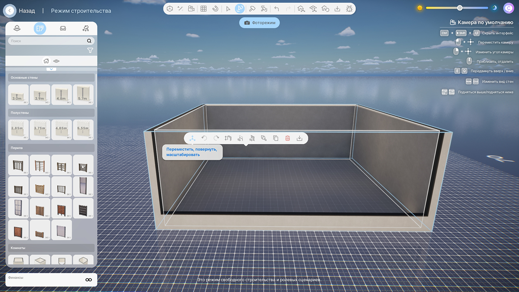The height and width of the screenshot is (292, 519).
Task: Click rotate clockwise in room toolbar
Action: [216, 138]
